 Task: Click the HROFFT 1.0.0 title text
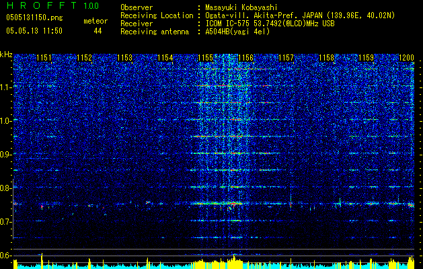coord(52,5)
